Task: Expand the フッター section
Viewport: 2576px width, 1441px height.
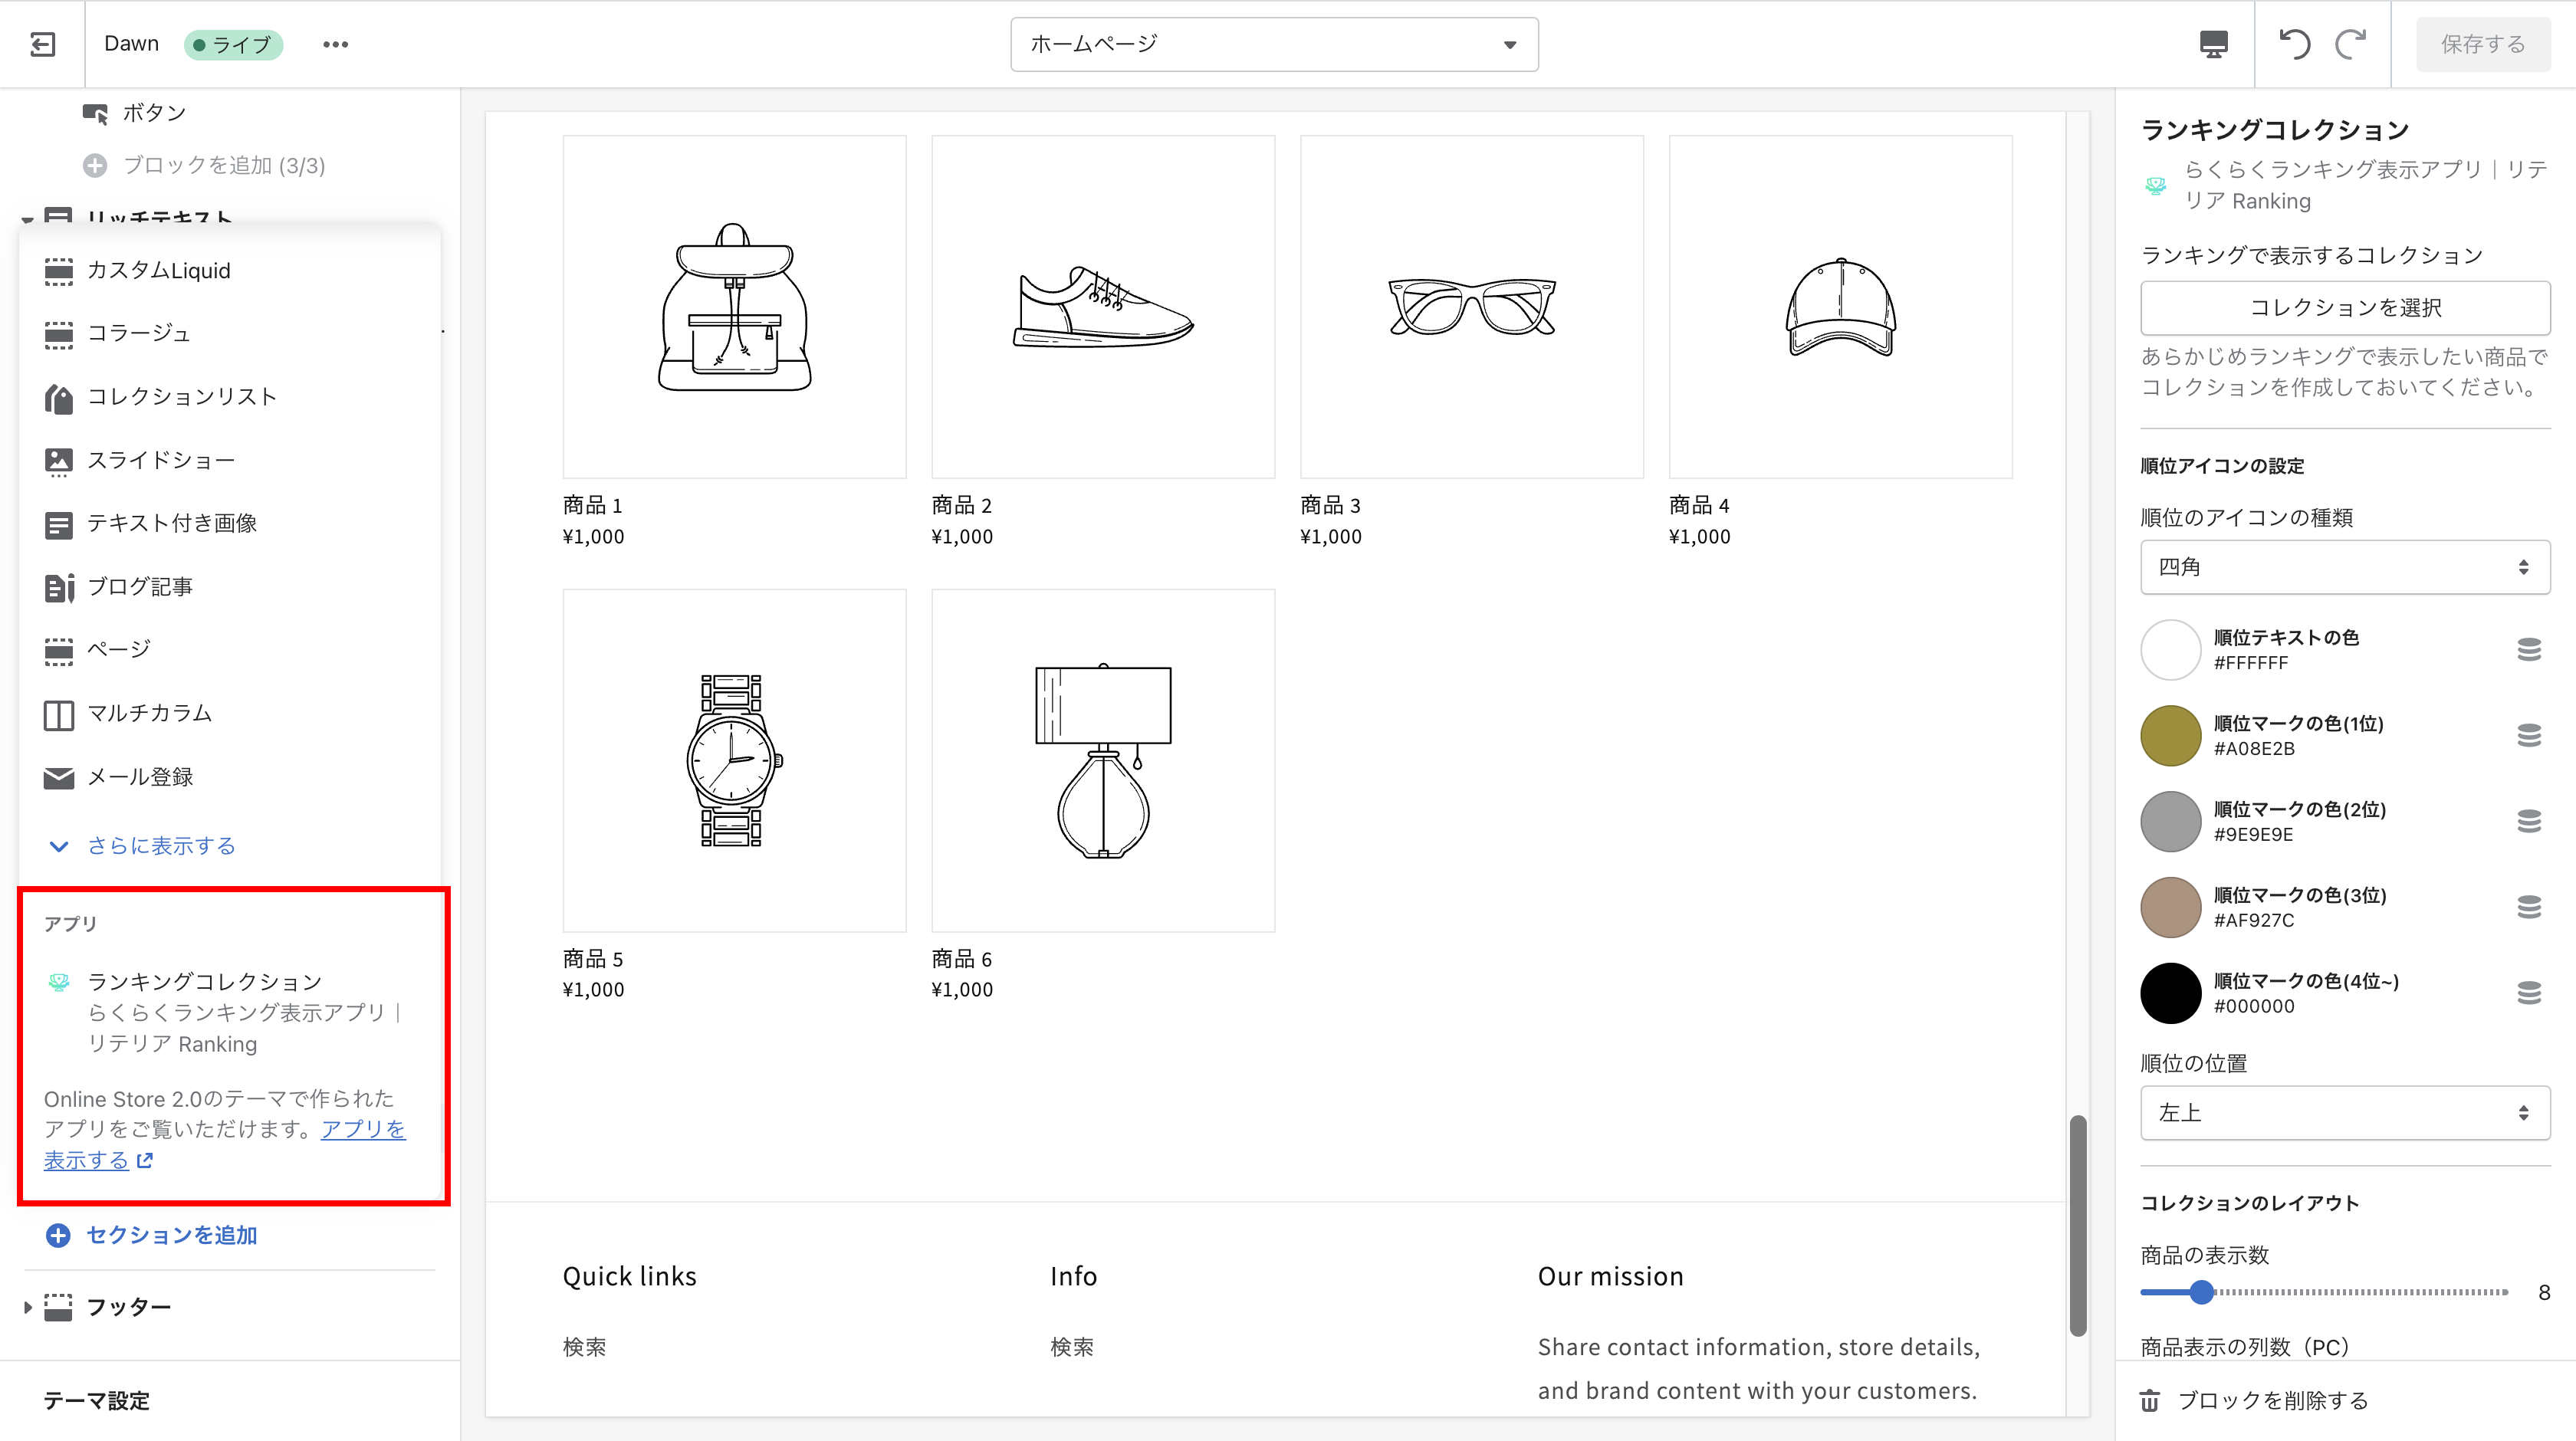Action: pyautogui.click(x=28, y=1306)
